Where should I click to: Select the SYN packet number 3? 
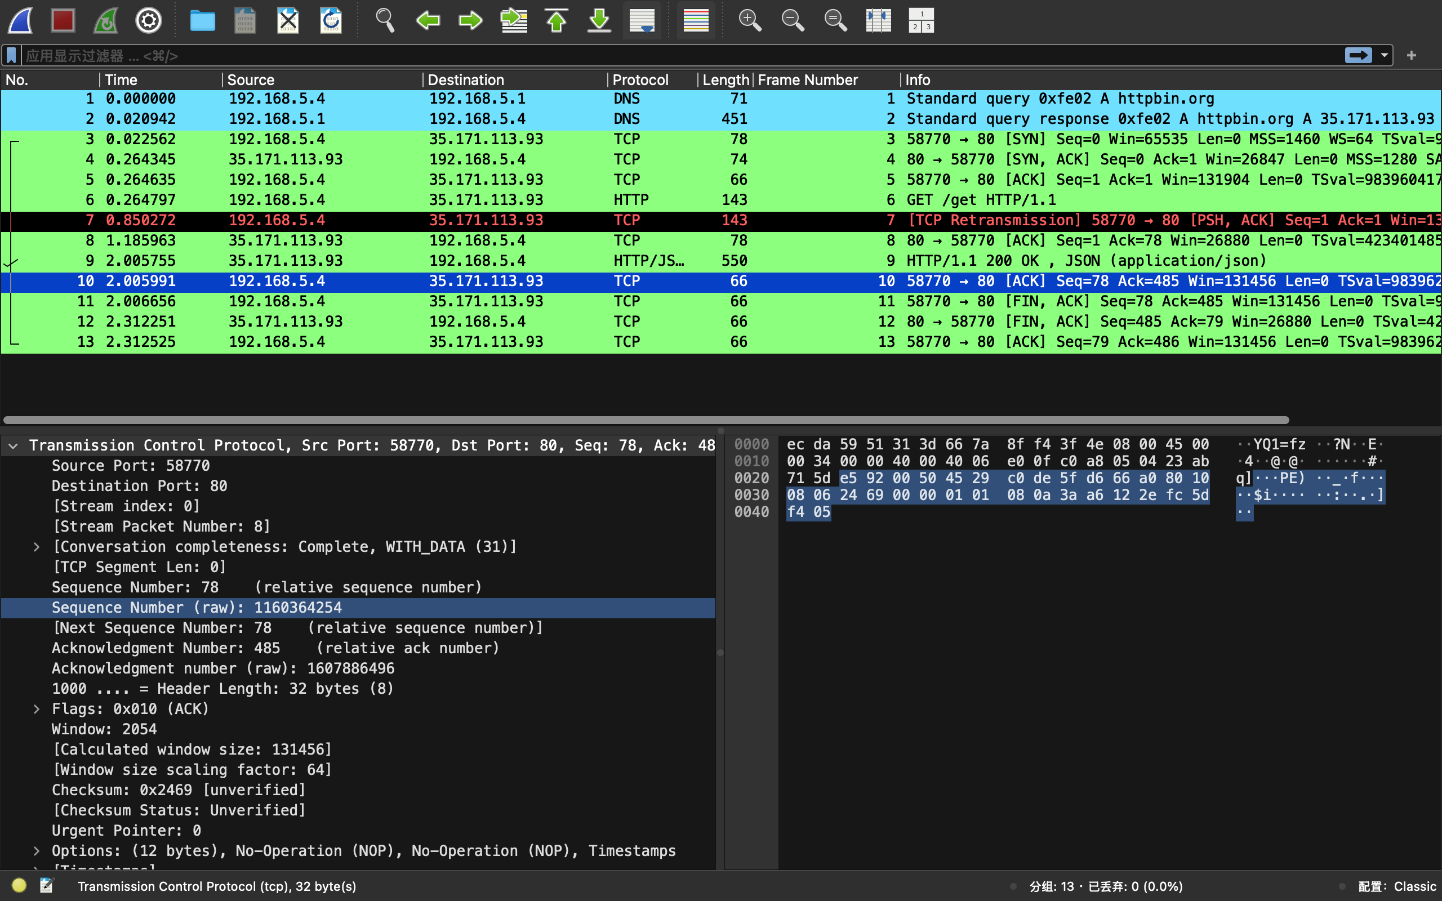720,140
